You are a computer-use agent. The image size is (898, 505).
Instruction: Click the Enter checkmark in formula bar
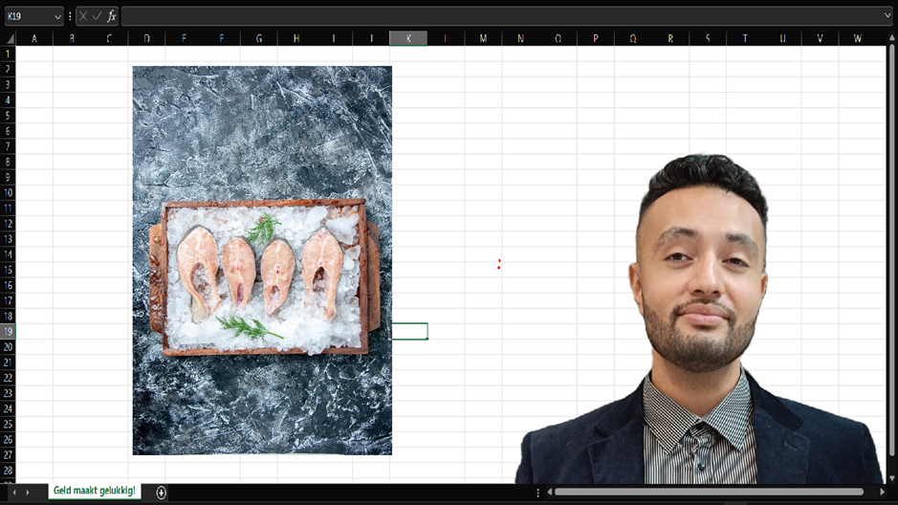click(97, 16)
